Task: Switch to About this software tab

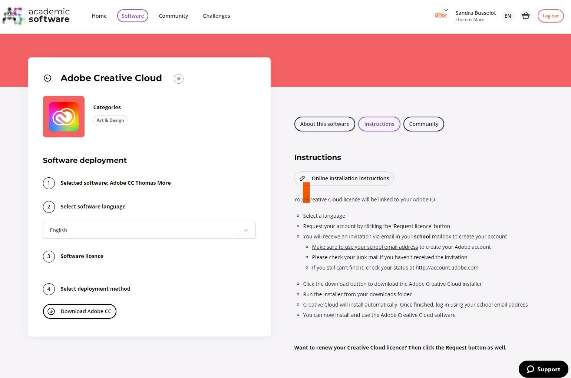Action: pos(324,124)
